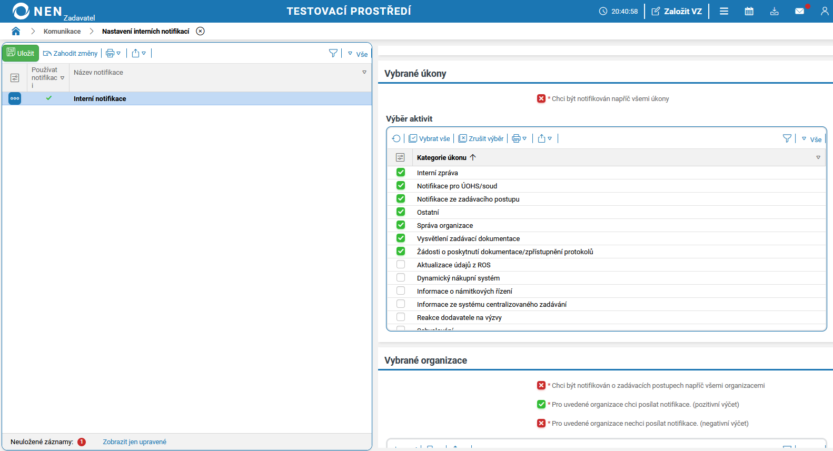Open the user profile icon
833x451 pixels.
point(825,11)
